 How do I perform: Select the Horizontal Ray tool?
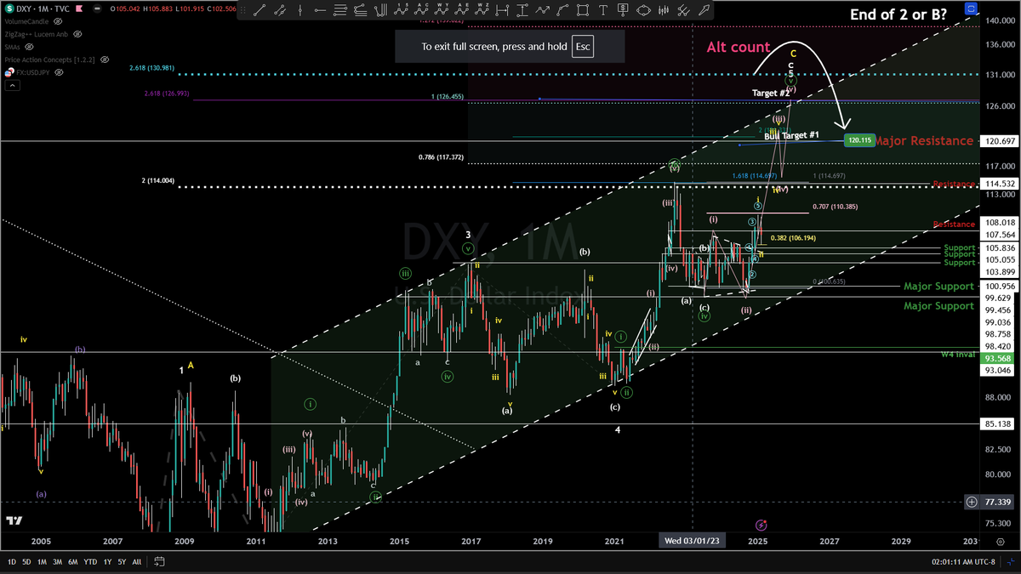pyautogui.click(x=320, y=10)
